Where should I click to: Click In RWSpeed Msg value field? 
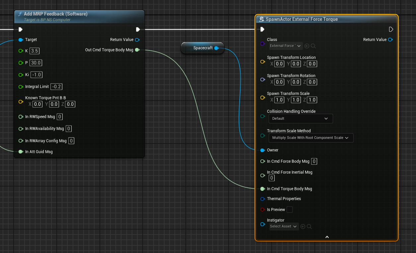pos(60,117)
